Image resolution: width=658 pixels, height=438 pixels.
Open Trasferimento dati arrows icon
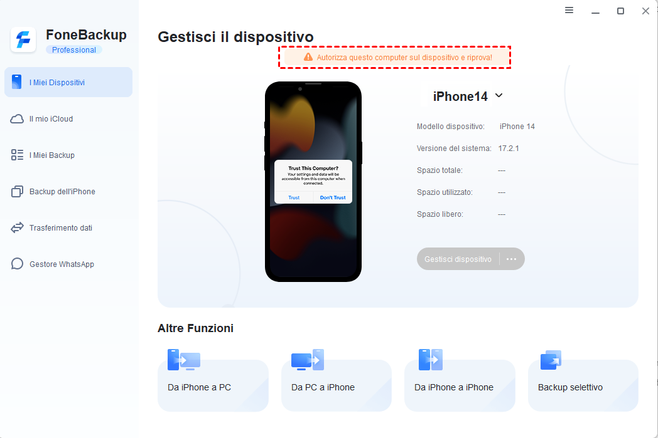17,228
